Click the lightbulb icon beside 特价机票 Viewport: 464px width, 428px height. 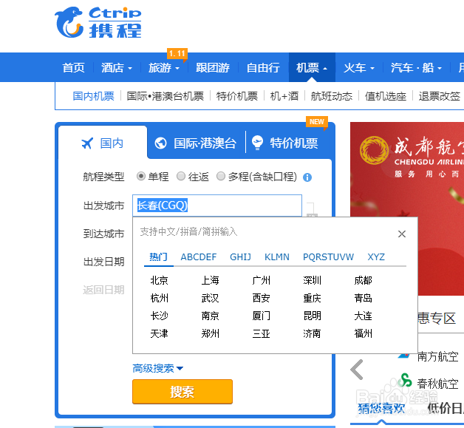point(257,143)
